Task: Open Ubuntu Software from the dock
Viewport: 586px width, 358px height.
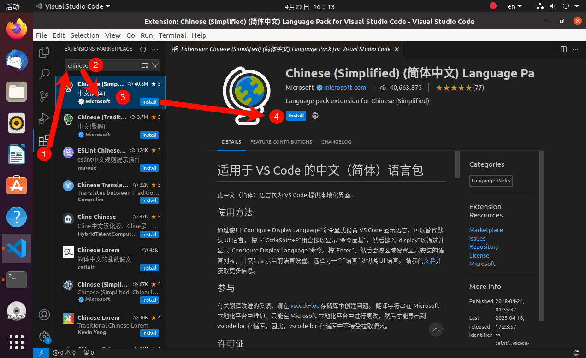Action: click(17, 186)
